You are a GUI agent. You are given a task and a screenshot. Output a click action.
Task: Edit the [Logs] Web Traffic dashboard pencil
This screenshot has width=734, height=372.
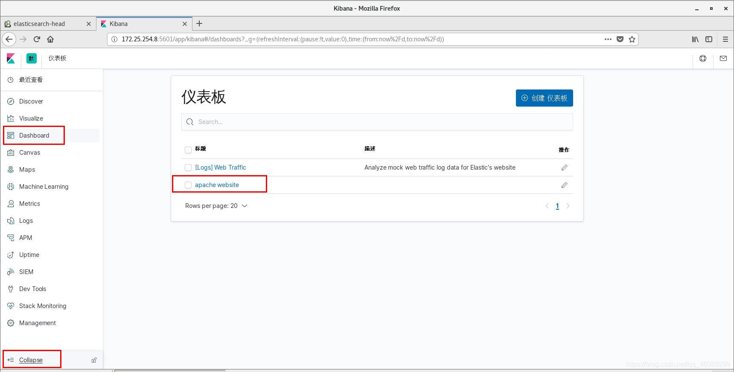pos(564,167)
